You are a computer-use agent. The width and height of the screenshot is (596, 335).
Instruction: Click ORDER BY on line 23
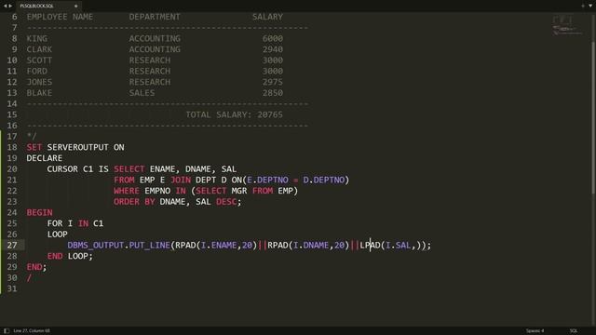click(134, 202)
